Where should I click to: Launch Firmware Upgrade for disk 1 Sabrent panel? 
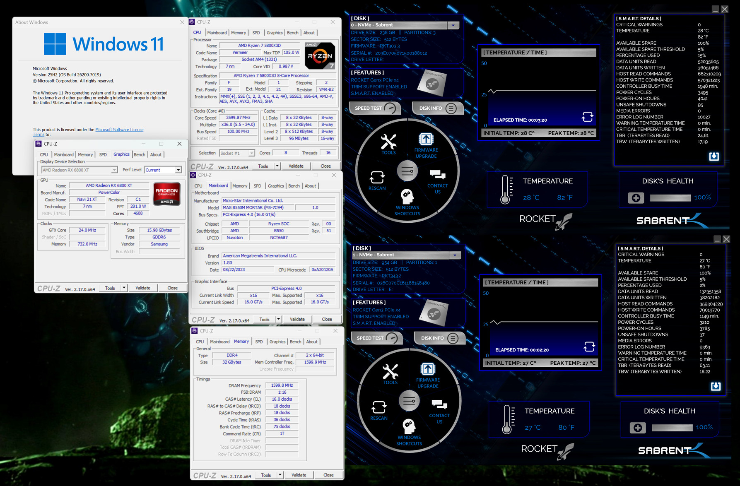[428, 375]
